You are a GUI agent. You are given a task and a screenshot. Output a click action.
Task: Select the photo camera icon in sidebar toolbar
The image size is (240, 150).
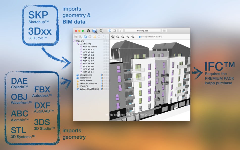click(x=76, y=37)
